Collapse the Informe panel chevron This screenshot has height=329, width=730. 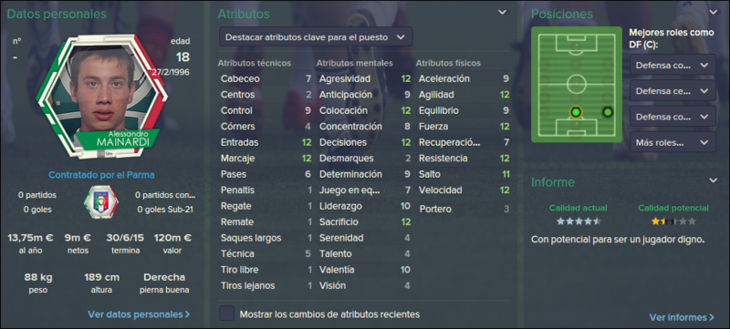714,180
